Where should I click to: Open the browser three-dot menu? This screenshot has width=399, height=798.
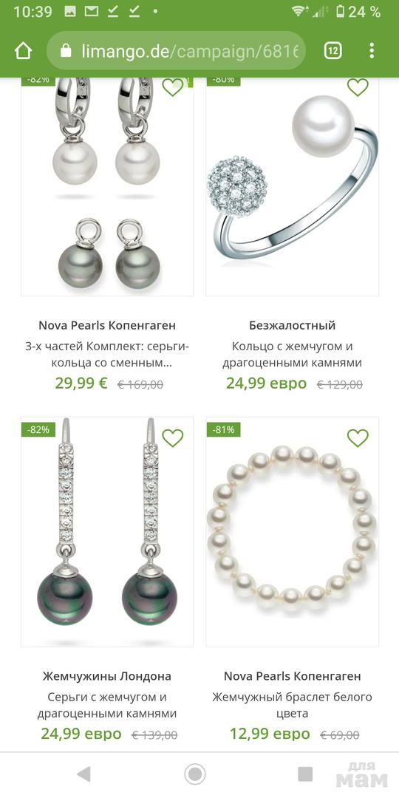point(372,51)
